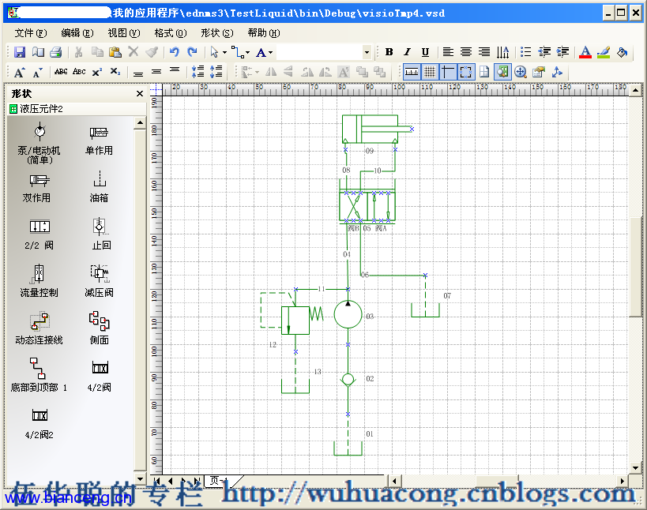Toggle superscript formatting

click(x=97, y=72)
